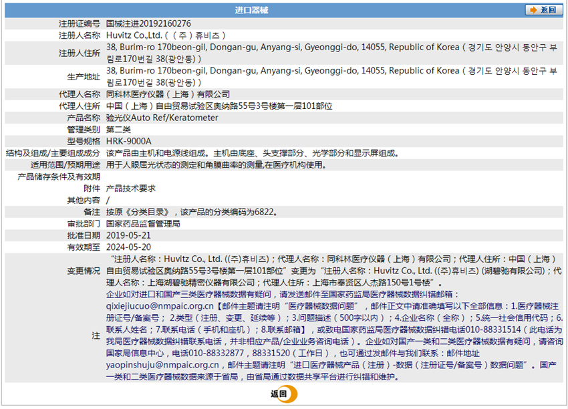Click the 适用范围/预期用途 description text

217,165
